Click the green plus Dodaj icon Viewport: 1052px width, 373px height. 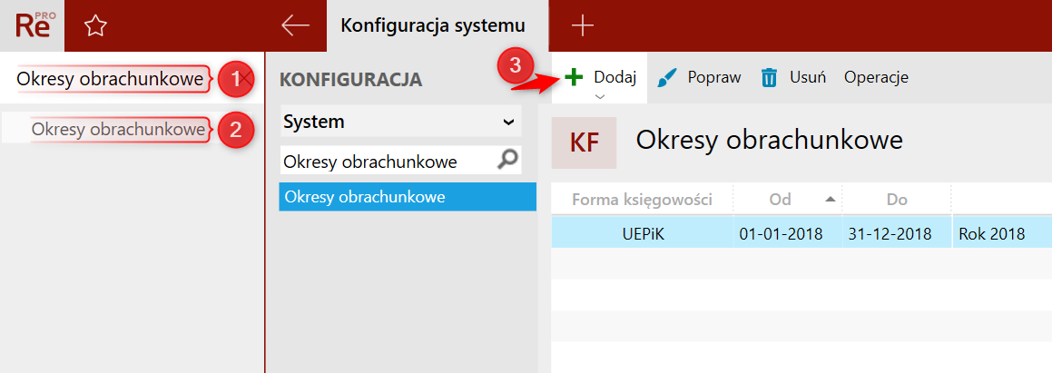click(574, 77)
